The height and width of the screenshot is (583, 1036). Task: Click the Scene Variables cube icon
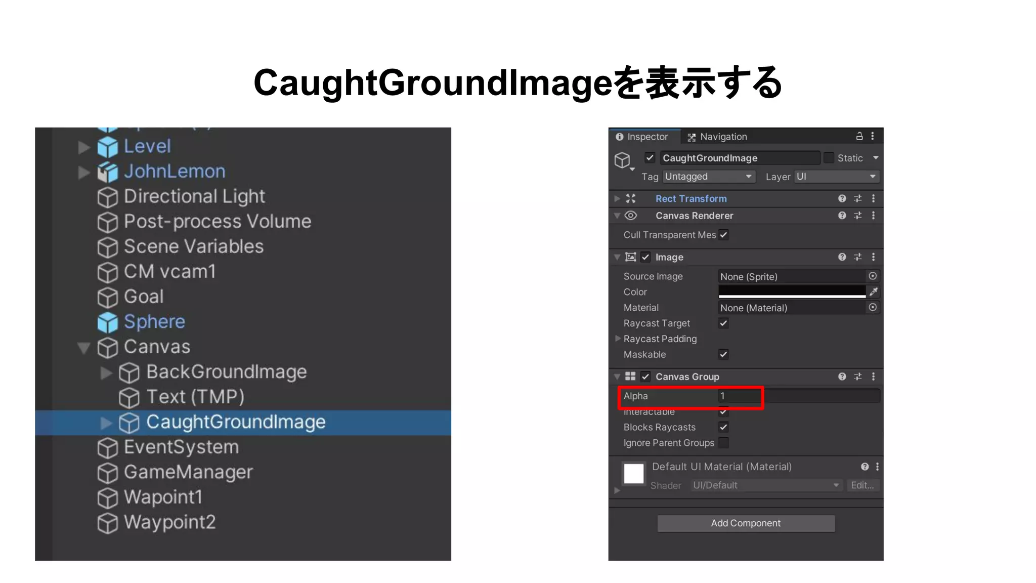(x=107, y=247)
